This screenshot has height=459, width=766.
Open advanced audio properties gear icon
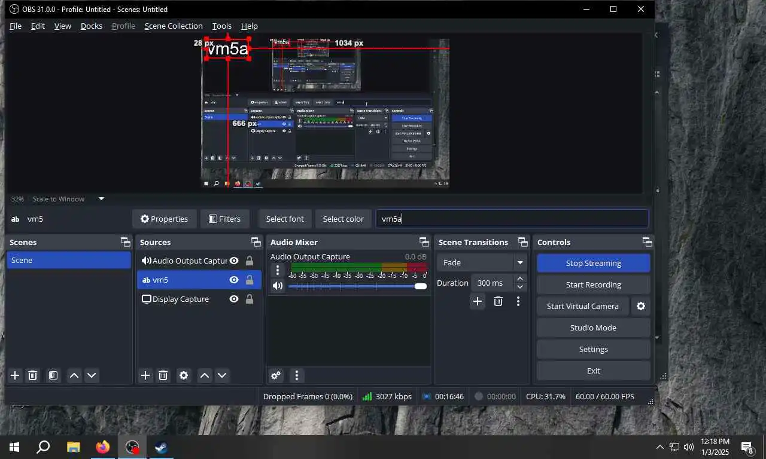pos(276,375)
